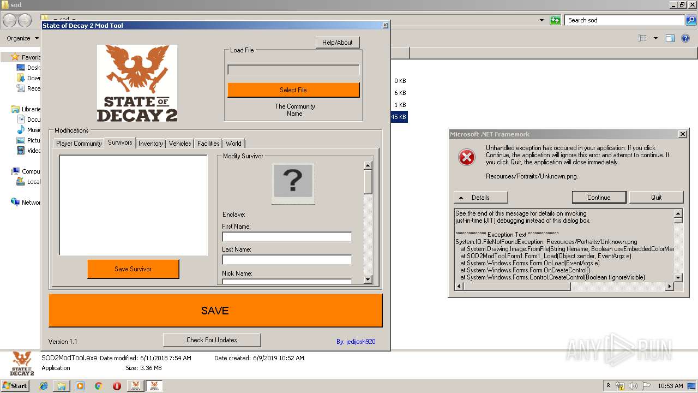The width and height of the screenshot is (698, 393).
Task: Click the Save Survivor button
Action: click(x=133, y=269)
